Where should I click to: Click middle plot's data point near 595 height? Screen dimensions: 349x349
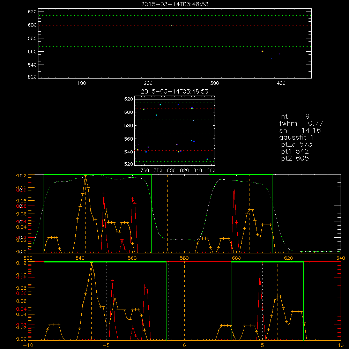pyautogui.click(x=156, y=115)
